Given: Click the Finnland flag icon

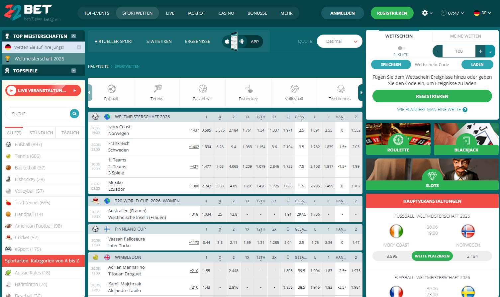Looking at the screenshot, I should tap(107, 229).
